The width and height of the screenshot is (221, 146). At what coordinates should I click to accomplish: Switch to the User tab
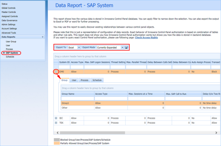tap(74, 80)
